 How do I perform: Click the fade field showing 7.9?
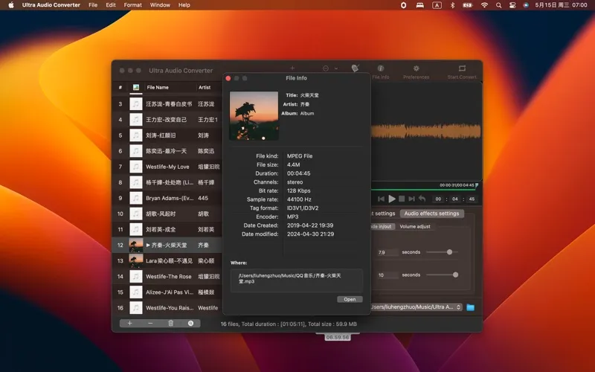(x=387, y=252)
